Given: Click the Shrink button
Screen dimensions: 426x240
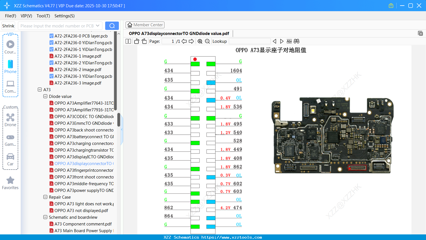Looking at the screenshot, I should (x=8, y=26).
